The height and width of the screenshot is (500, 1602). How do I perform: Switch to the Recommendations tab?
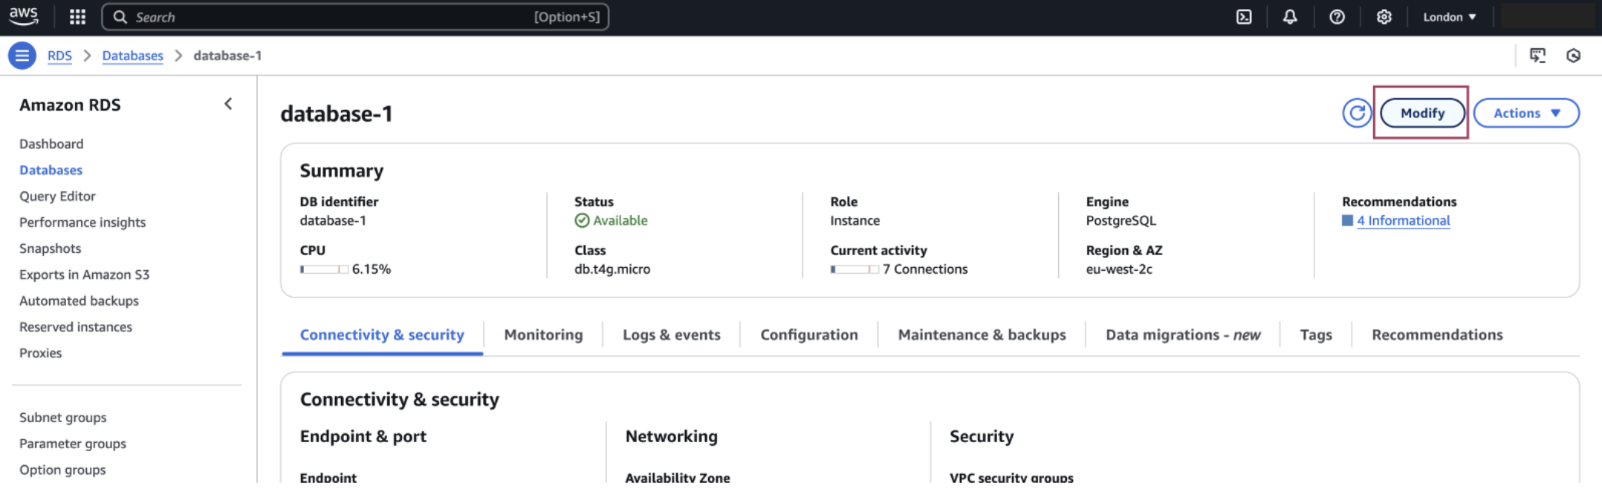(x=1437, y=335)
